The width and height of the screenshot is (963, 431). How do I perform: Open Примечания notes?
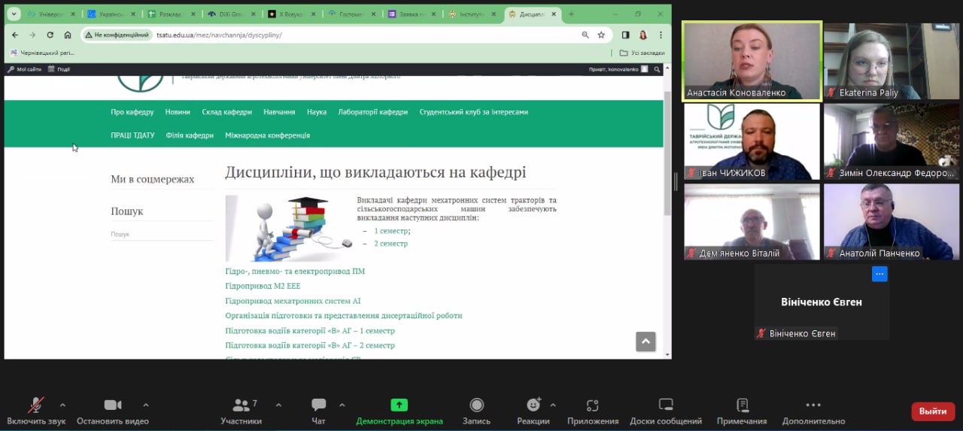[742, 411]
